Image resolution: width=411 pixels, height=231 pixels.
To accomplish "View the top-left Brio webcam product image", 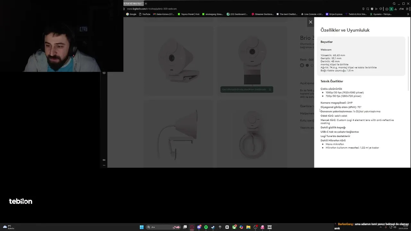I will point(178,61).
